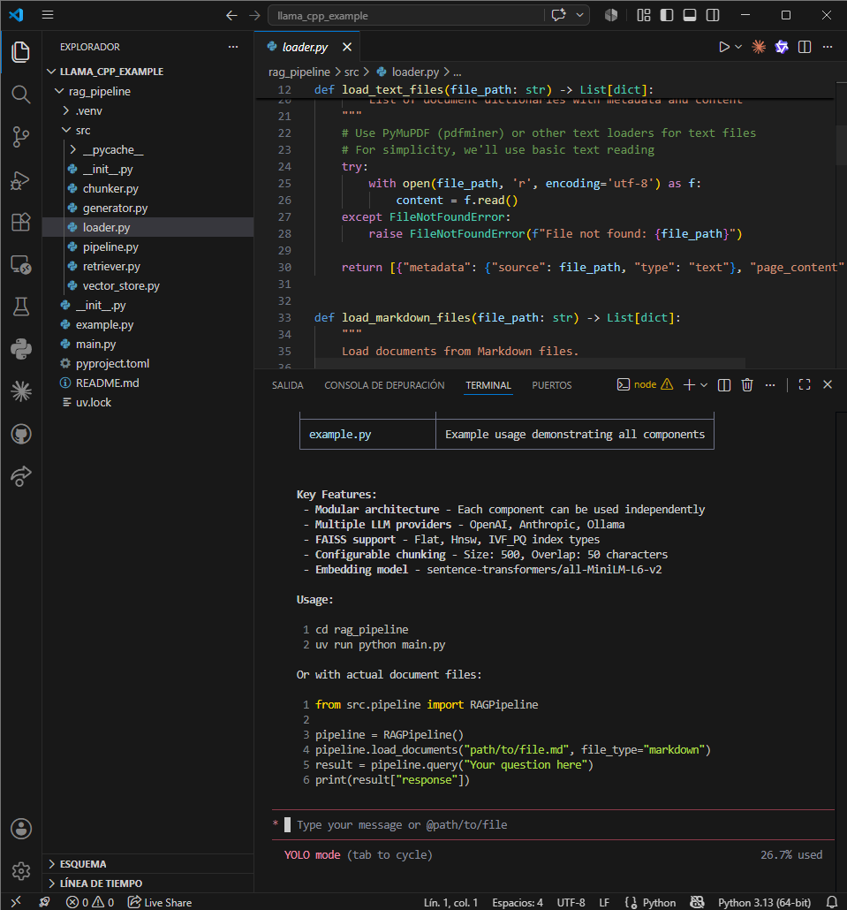Go forward with the right arrow
Viewport: 847px width, 910px height.
254,16
